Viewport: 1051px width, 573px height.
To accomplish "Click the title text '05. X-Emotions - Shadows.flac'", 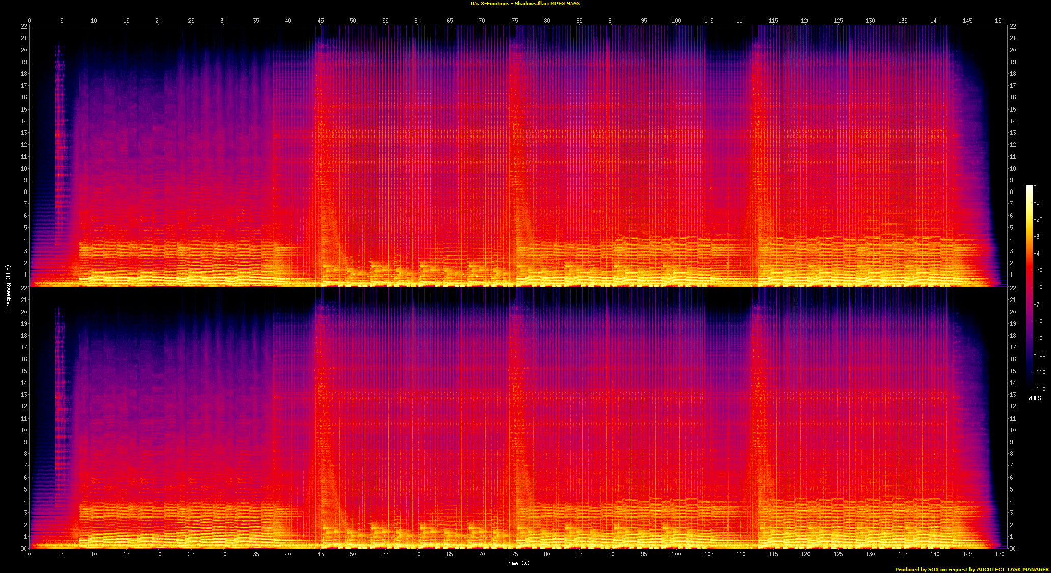I will pyautogui.click(x=508, y=4).
